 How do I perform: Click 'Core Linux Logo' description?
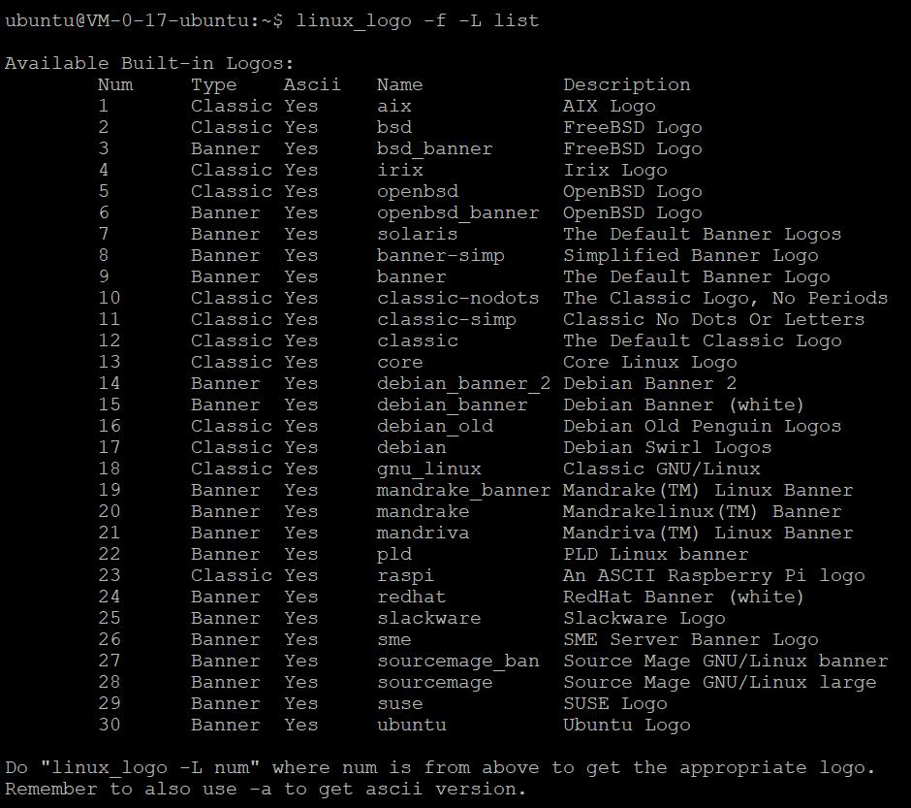pyautogui.click(x=650, y=362)
